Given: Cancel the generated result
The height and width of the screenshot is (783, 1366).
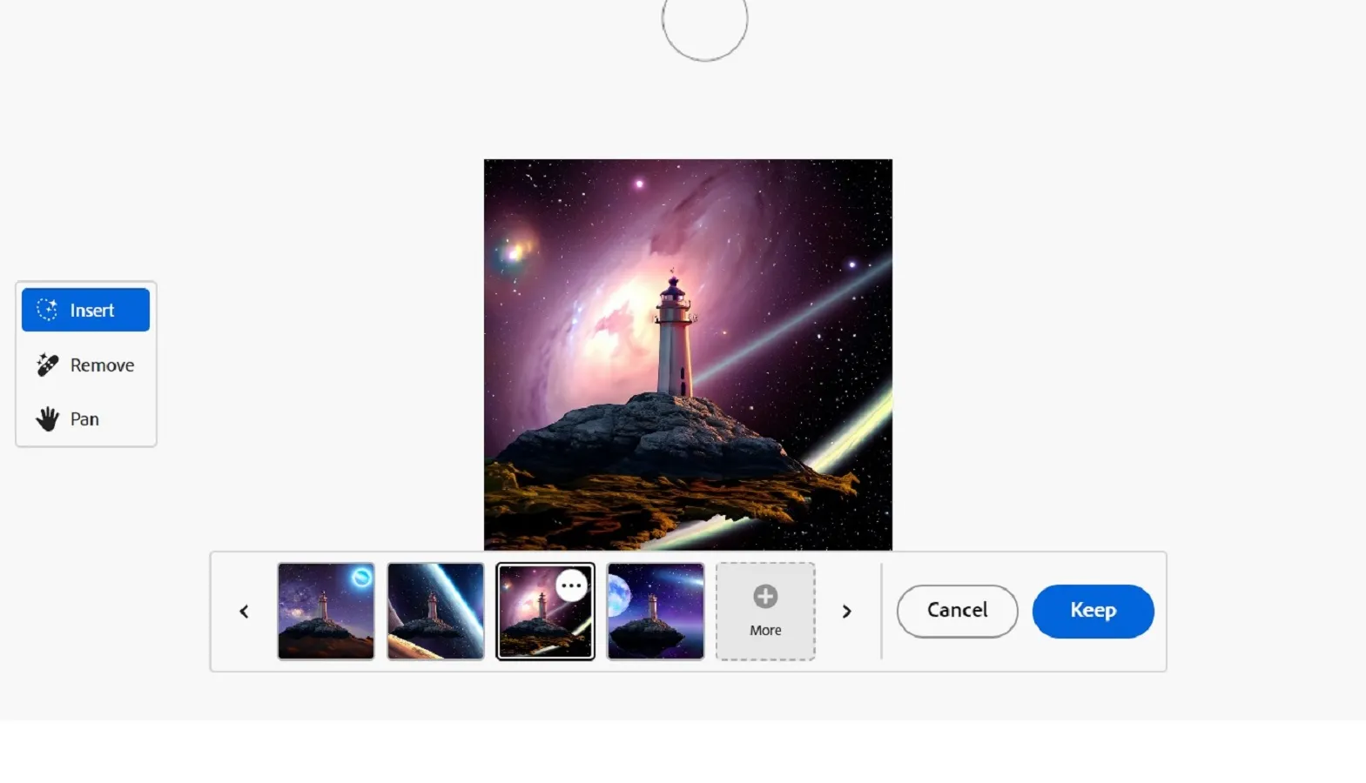Looking at the screenshot, I should click(957, 611).
